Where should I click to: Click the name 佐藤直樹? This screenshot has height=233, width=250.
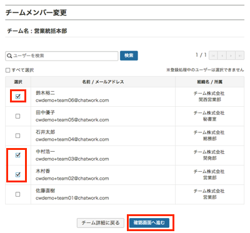tap(45, 191)
